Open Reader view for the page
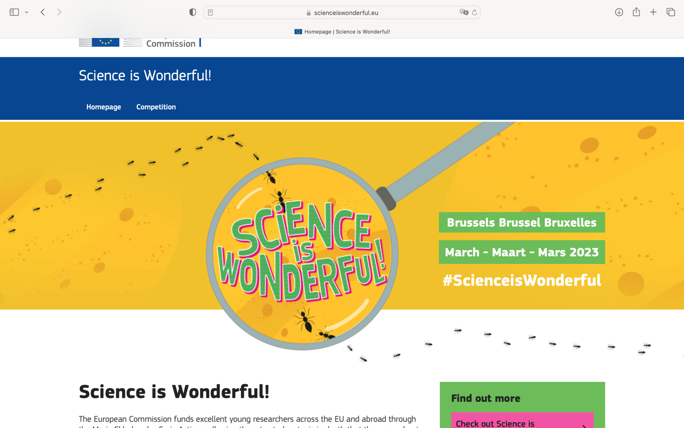Screen dimensions: 684x428 210,12
